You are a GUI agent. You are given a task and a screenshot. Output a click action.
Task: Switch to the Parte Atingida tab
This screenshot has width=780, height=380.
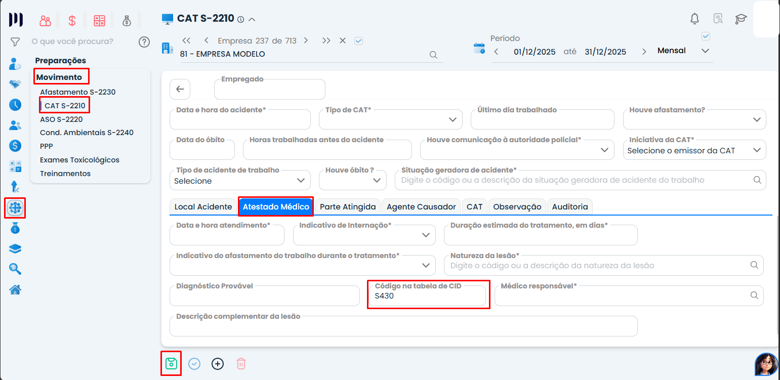click(x=348, y=206)
